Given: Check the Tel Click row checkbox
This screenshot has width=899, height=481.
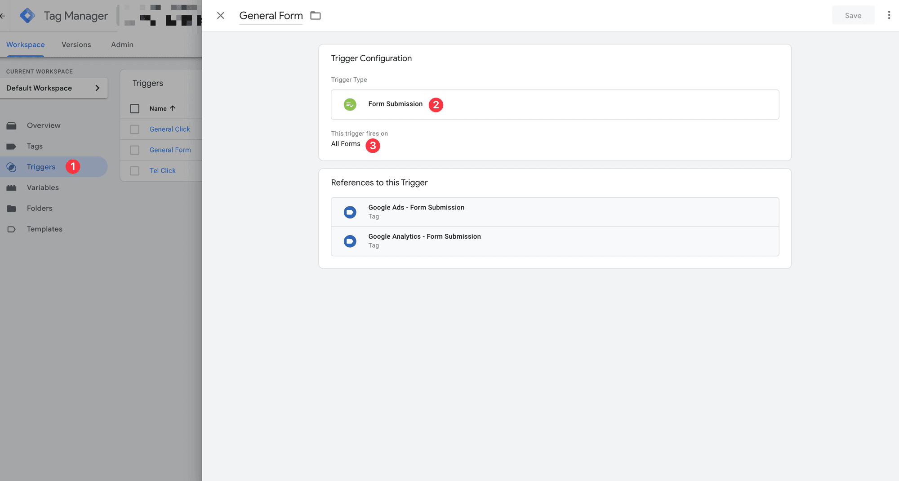Looking at the screenshot, I should [x=134, y=171].
